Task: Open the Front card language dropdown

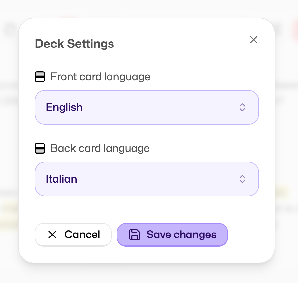Action: click(x=146, y=107)
